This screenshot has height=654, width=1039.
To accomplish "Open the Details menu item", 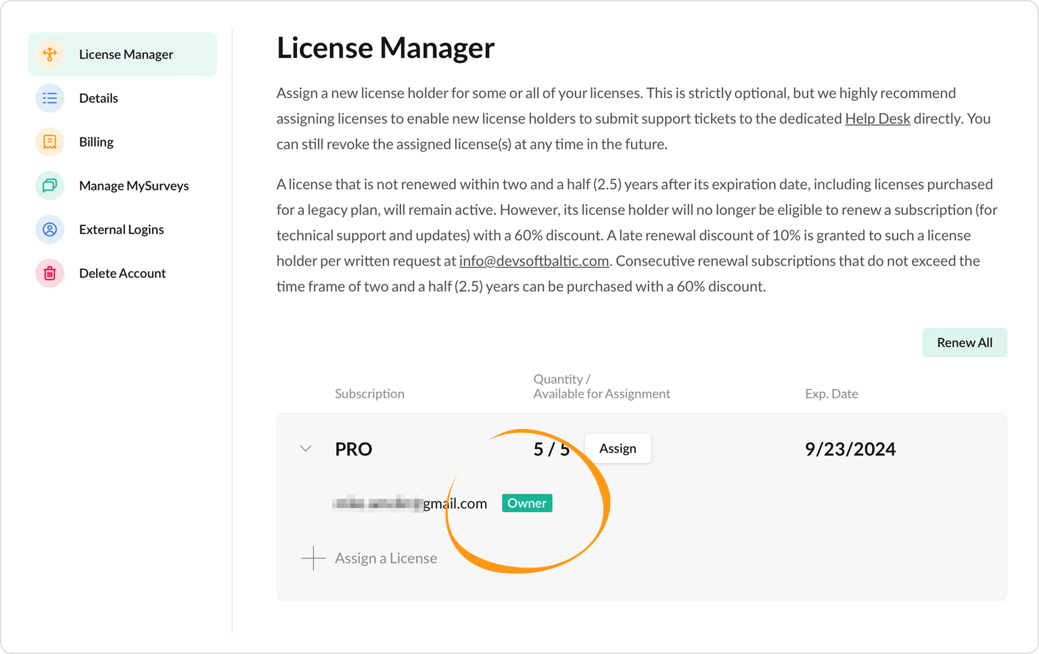I will pos(98,98).
